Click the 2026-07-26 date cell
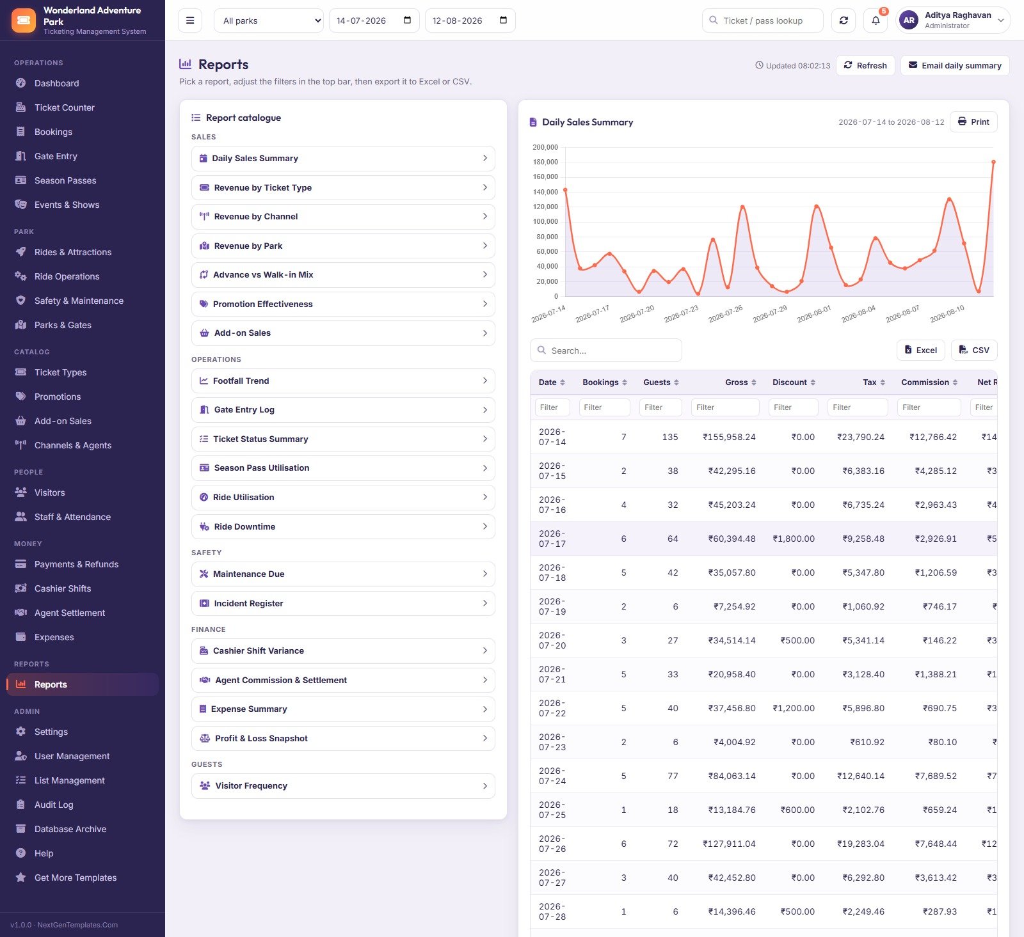The image size is (1024, 937). point(552,844)
